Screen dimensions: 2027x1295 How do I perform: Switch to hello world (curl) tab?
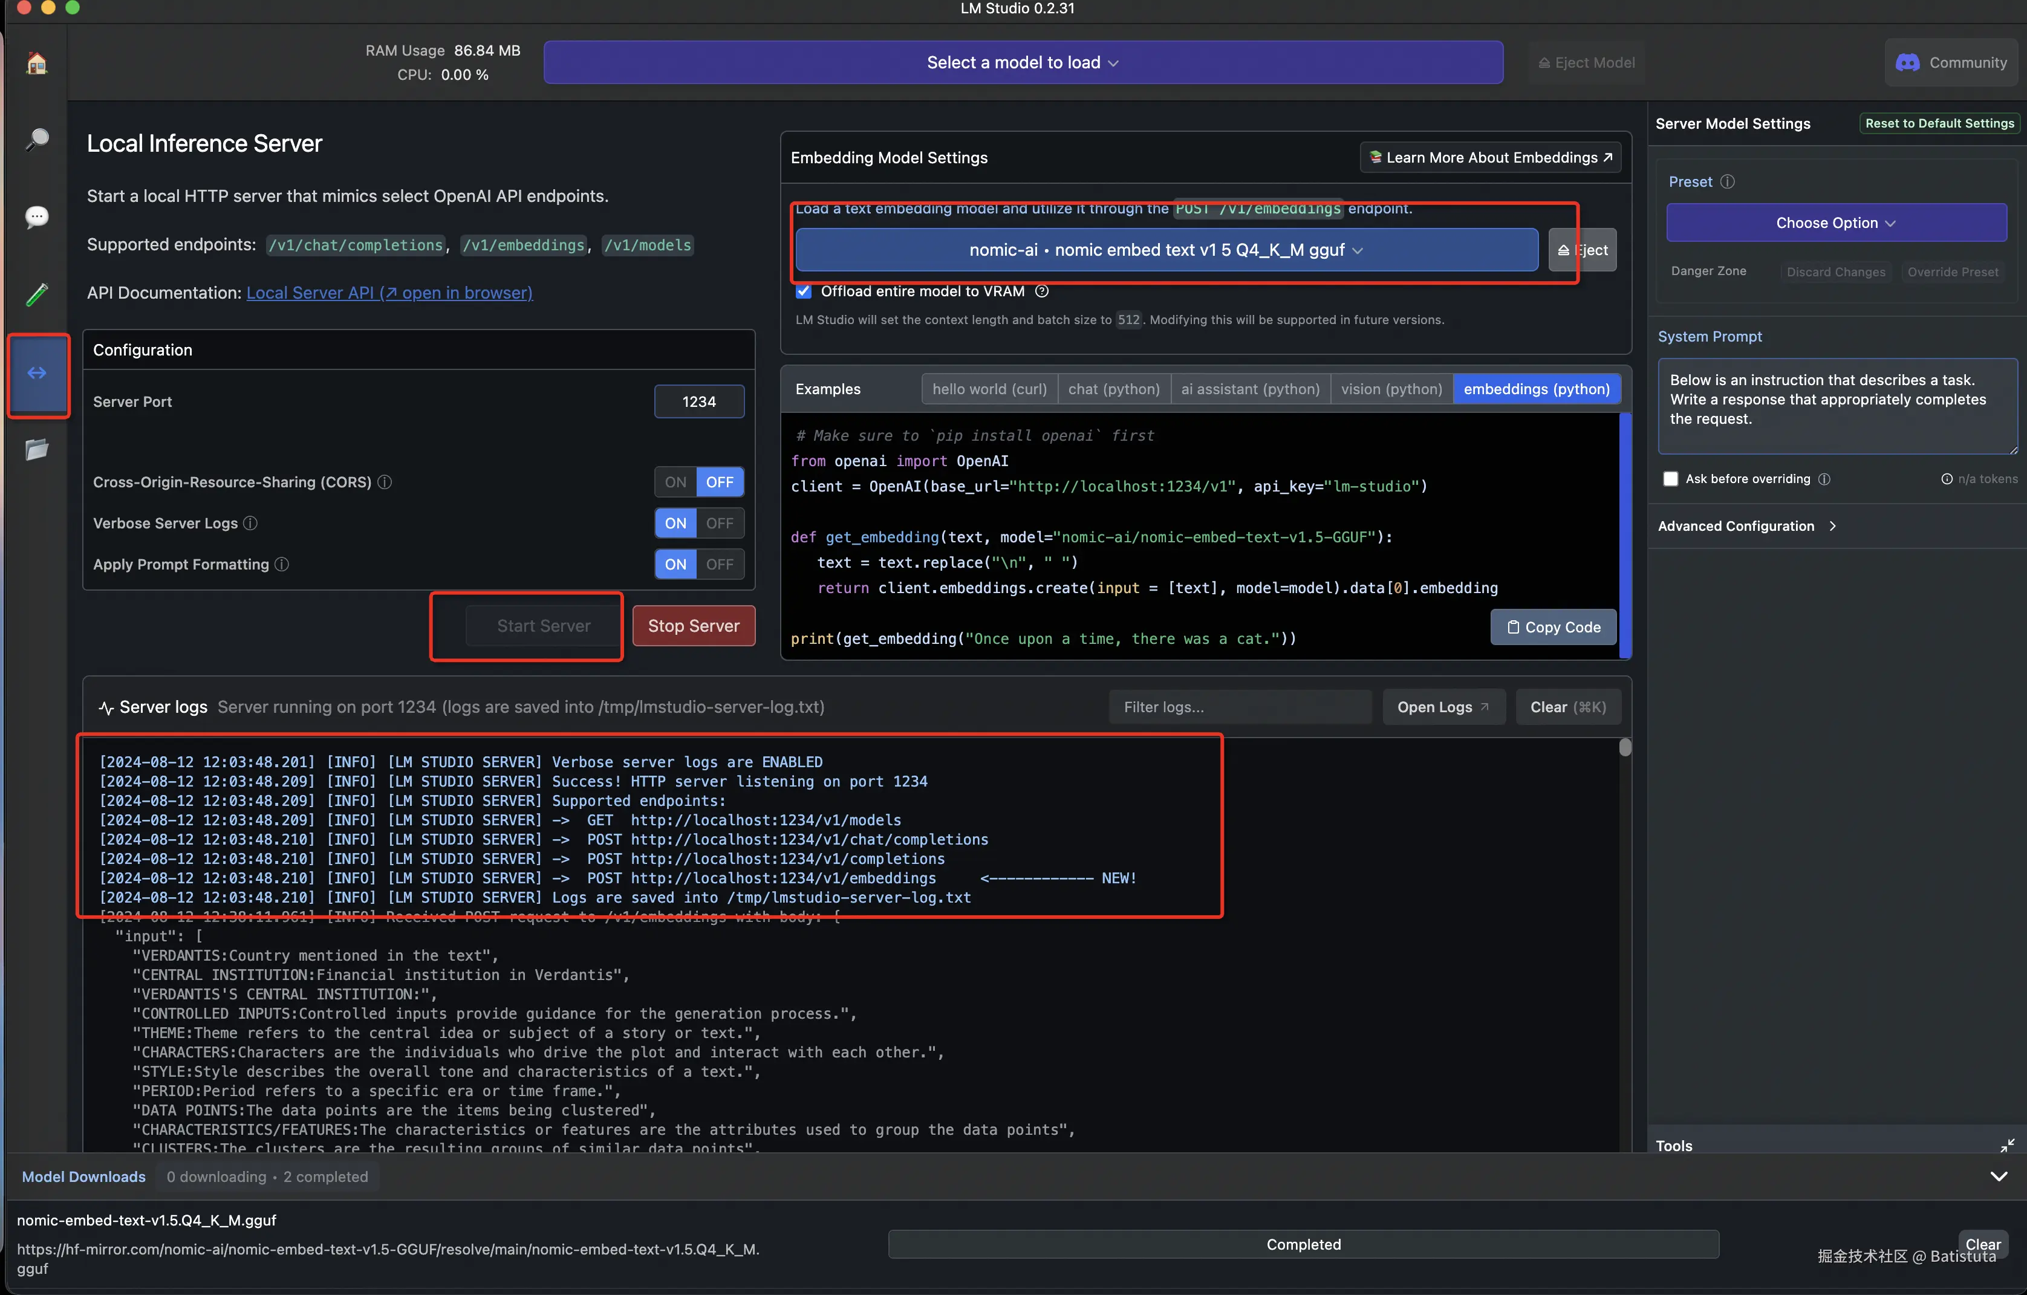[x=989, y=389]
